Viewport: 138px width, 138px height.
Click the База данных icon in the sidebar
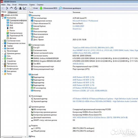point(5,71)
